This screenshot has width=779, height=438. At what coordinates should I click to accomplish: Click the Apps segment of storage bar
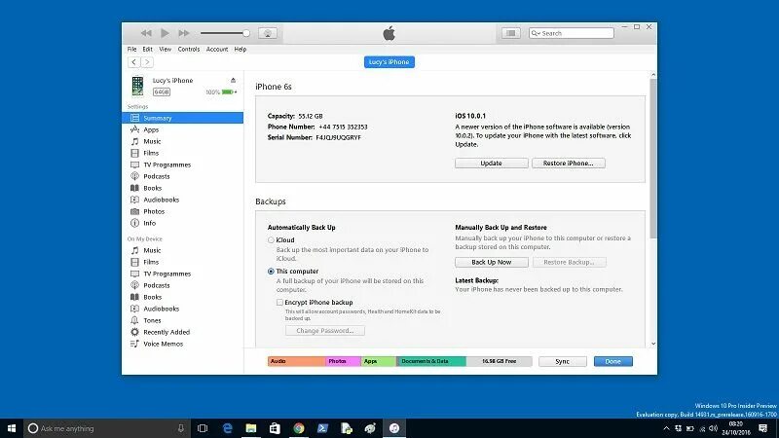(x=379, y=361)
